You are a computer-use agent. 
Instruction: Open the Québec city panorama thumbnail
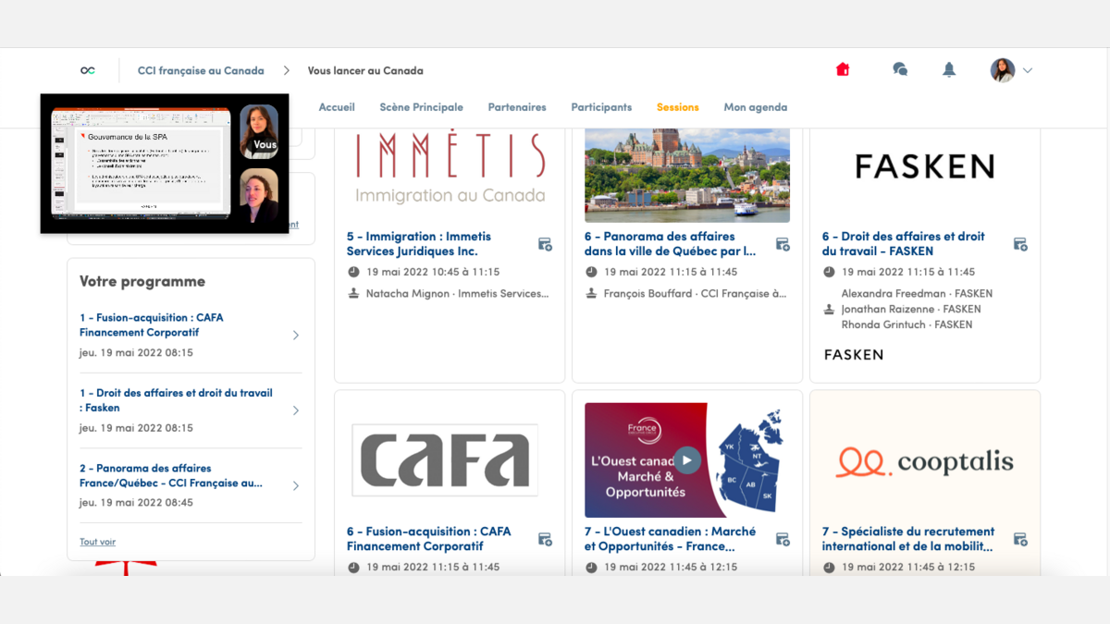tap(686, 176)
